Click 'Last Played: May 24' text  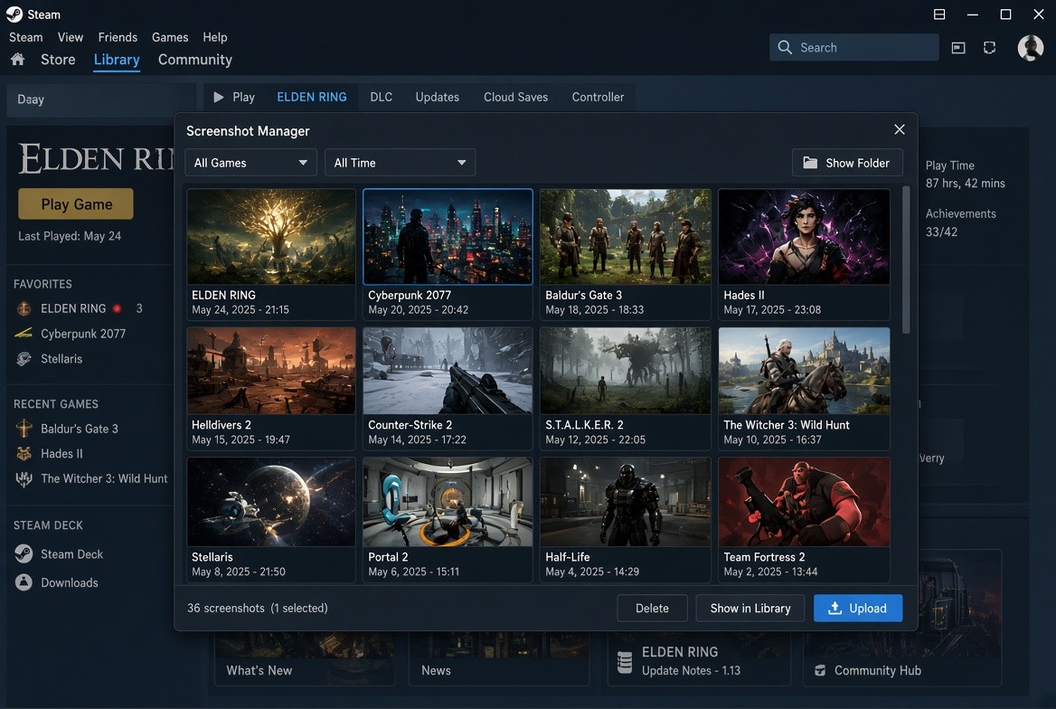(70, 236)
